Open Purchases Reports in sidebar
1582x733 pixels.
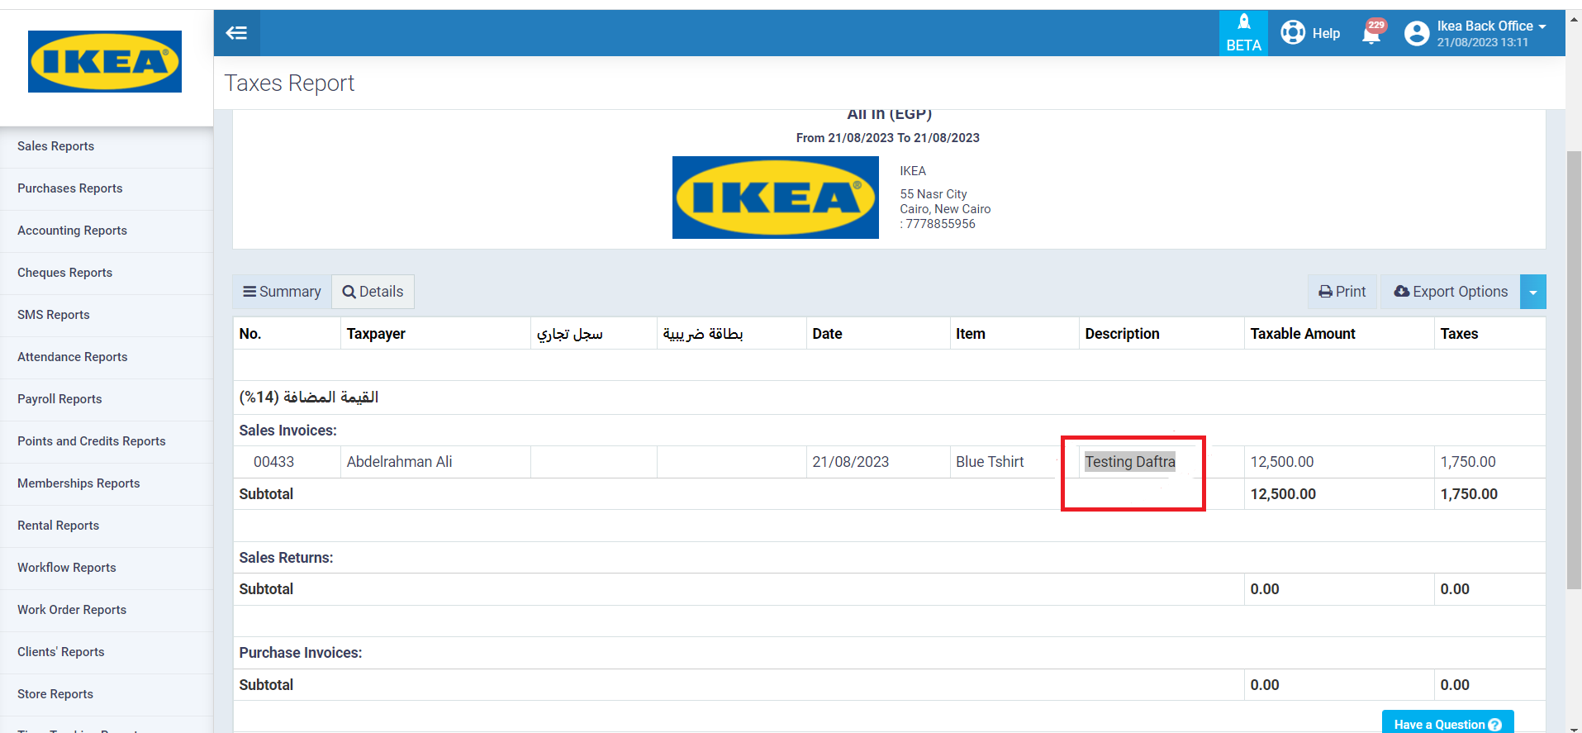(107, 188)
